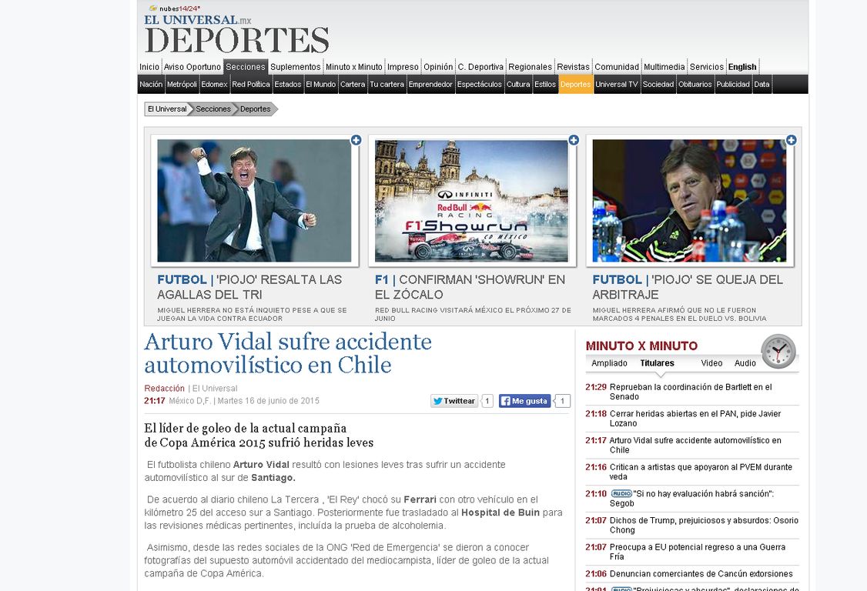Open 'Piojo' resalta las agallas headline
Viewport: 867px width, 591px height.
249,287
